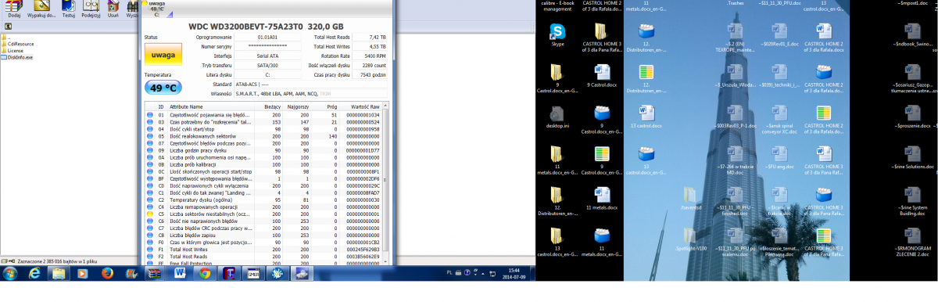This screenshot has height=302, width=938.
Task: Click the Wypakuj do toolbar icon
Action: pos(41,9)
